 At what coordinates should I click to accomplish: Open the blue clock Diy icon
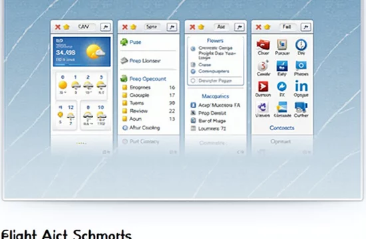pos(301,44)
